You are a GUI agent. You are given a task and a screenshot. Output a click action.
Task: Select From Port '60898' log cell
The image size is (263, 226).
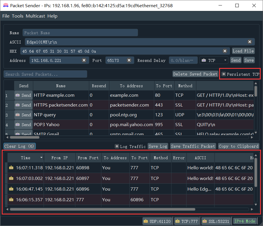(88, 168)
